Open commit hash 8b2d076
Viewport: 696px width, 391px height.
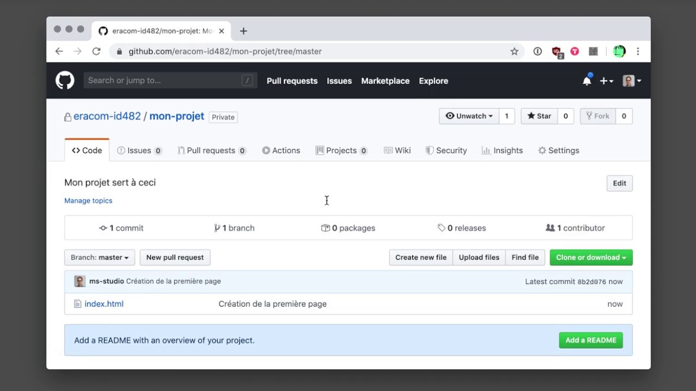[592, 282]
